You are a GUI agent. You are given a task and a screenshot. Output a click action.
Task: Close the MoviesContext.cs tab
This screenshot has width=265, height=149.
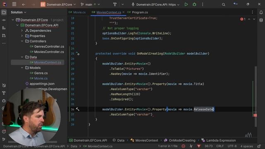123,12
